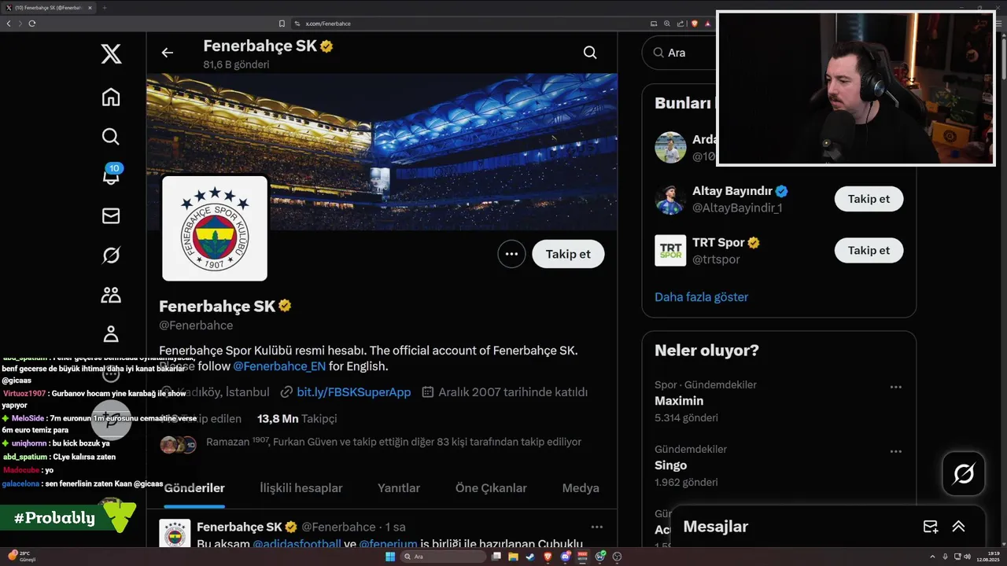The width and height of the screenshot is (1007, 566).
Task: Open Fenerbahçe SK profile picture
Action: pos(215,228)
